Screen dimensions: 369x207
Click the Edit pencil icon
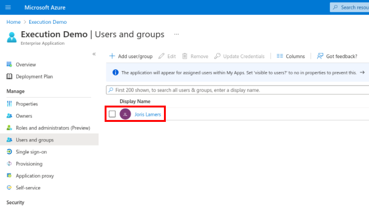[x=162, y=56]
